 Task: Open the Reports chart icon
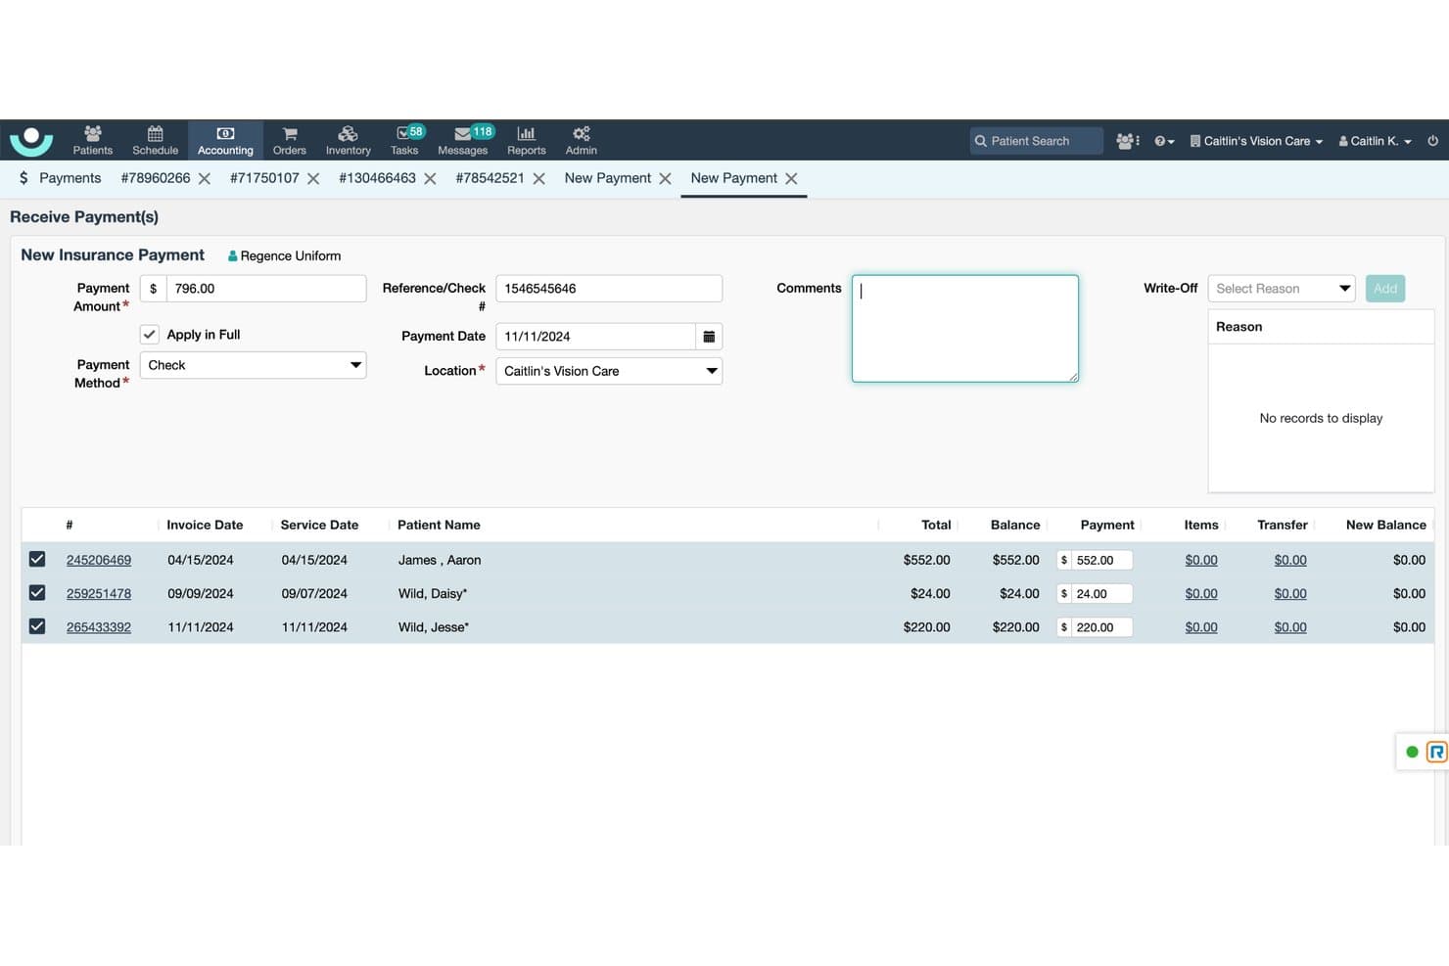526,140
